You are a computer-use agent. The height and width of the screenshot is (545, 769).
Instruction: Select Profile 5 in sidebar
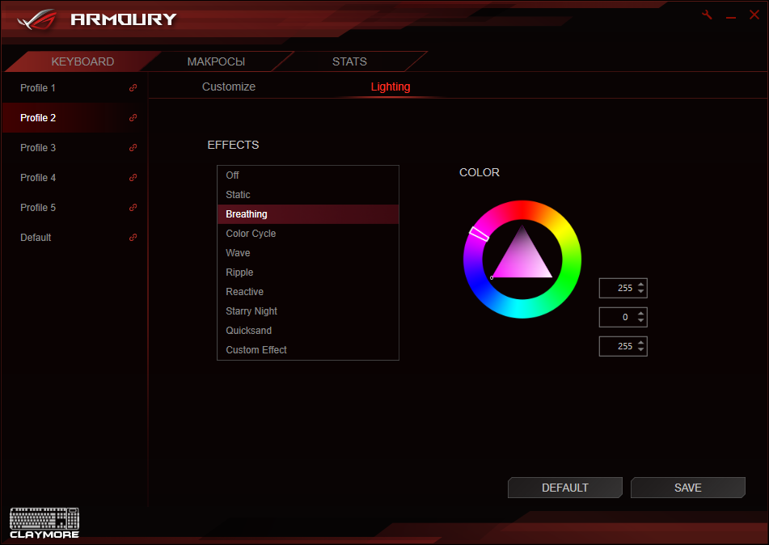click(74, 208)
